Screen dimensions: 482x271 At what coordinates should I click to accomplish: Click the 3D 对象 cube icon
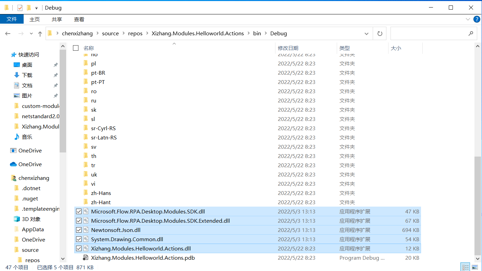click(16, 219)
